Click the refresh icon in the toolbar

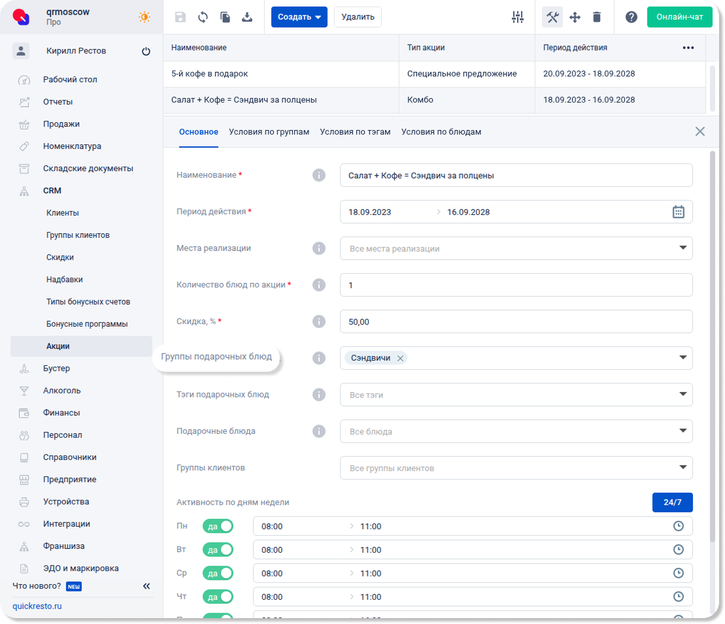(x=203, y=17)
